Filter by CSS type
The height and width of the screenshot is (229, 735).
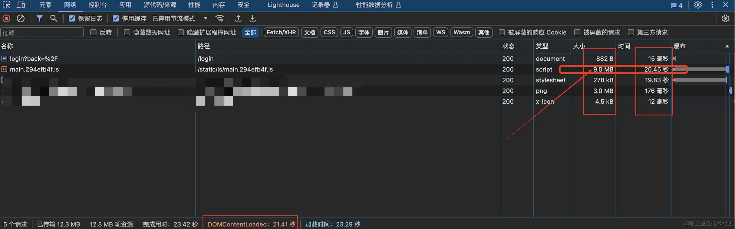tap(329, 32)
